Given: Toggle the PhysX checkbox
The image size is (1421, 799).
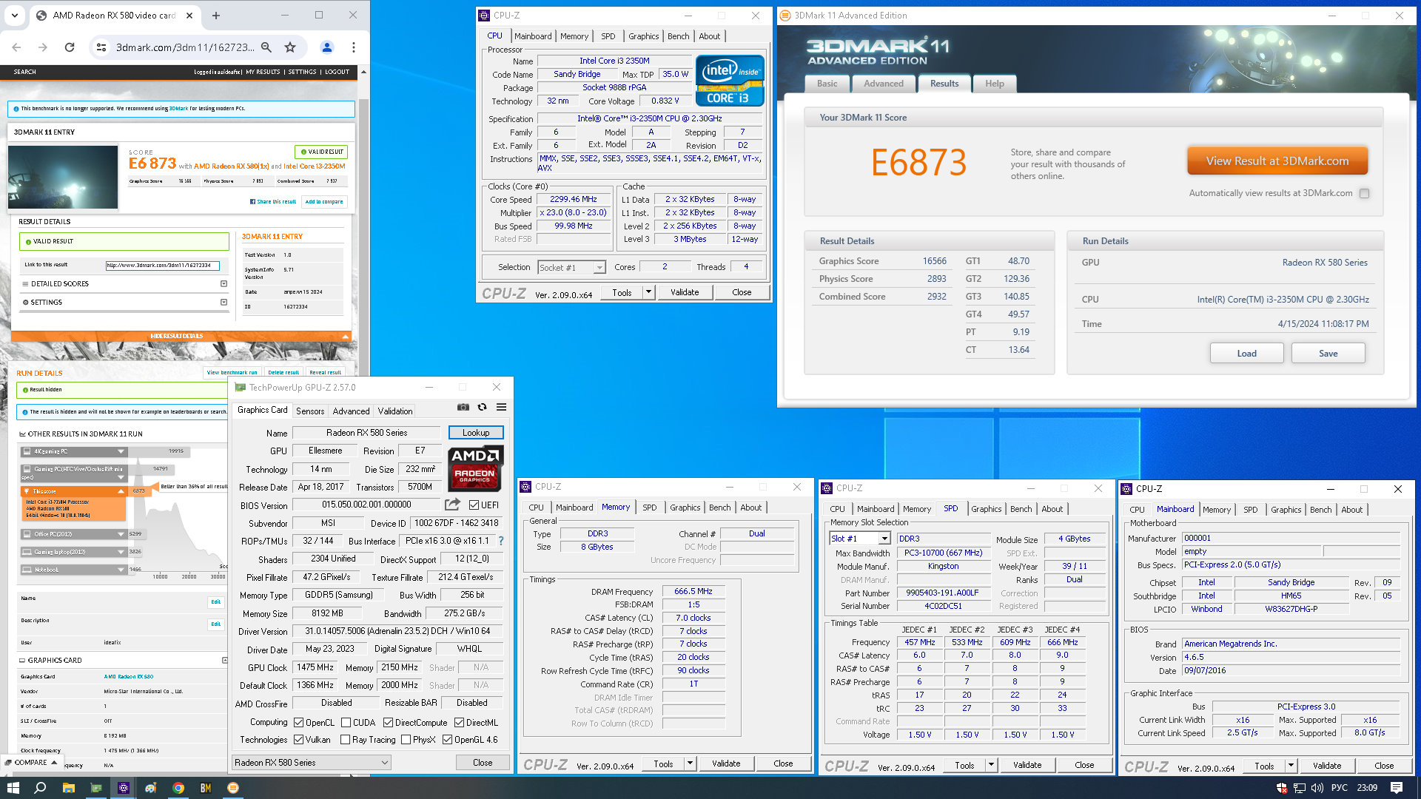Looking at the screenshot, I should (406, 740).
